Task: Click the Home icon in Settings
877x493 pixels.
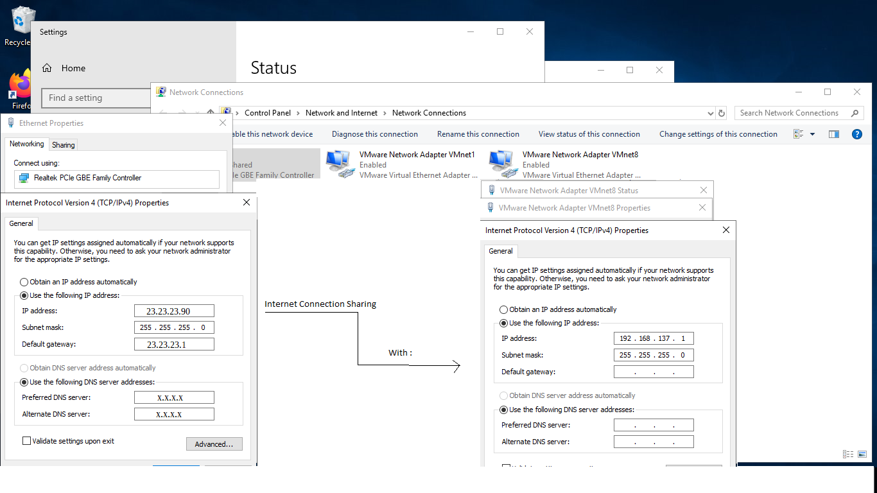Action: pos(47,68)
